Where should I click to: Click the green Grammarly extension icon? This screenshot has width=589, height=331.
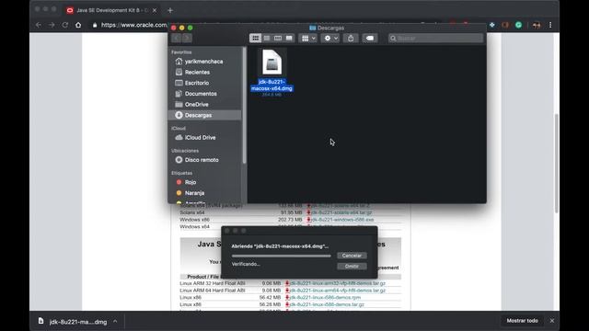pyautogui.click(x=518, y=25)
